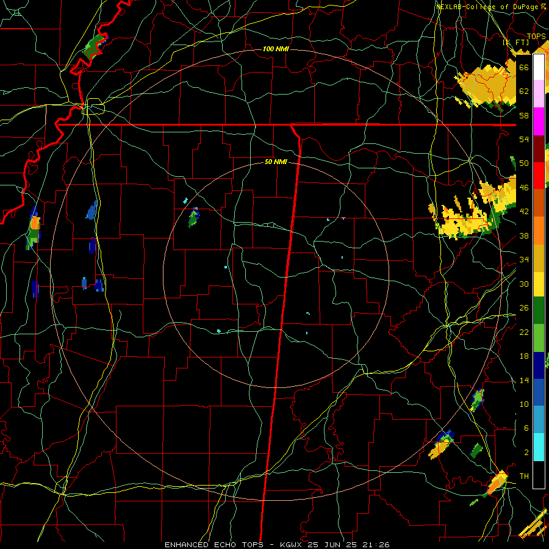Click the "KGWX" radar site identifier
The image size is (549, 549).
[x=292, y=545]
